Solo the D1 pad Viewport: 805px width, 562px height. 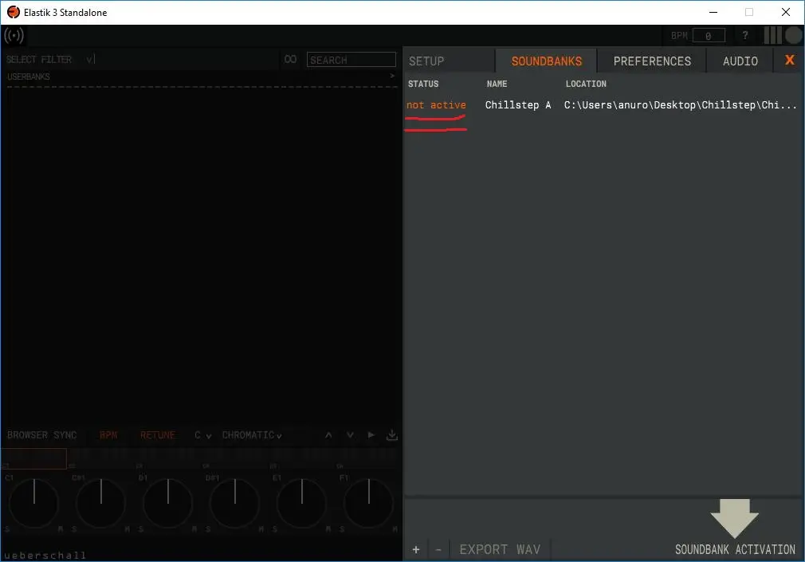pos(140,529)
